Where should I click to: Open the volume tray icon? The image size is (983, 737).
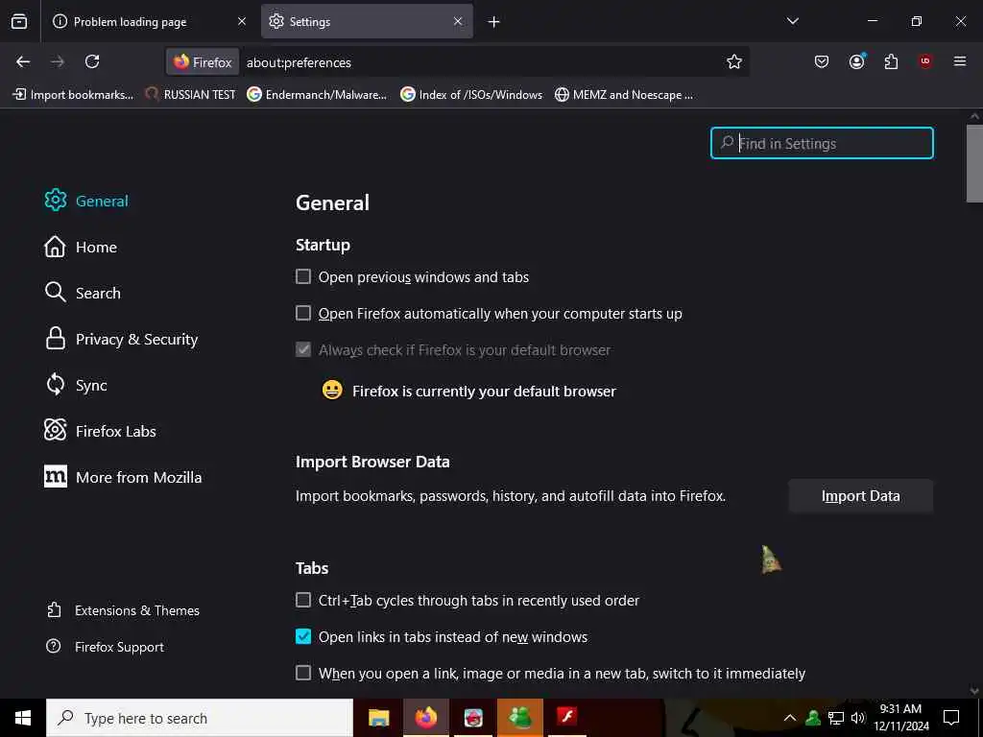[x=857, y=718]
